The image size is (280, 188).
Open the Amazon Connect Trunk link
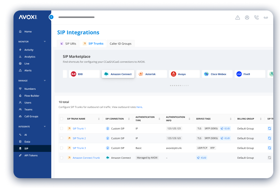tap(86, 158)
